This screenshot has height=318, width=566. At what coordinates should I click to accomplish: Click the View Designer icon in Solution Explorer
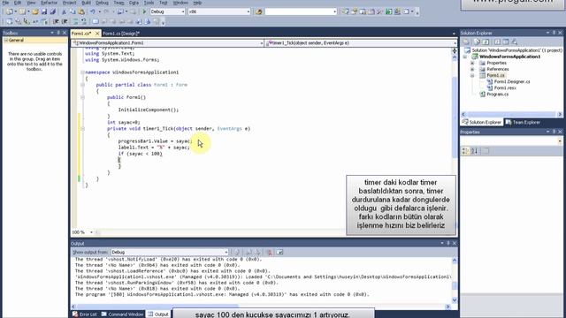(x=506, y=42)
